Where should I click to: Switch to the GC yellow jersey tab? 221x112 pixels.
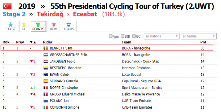tap(24, 26)
